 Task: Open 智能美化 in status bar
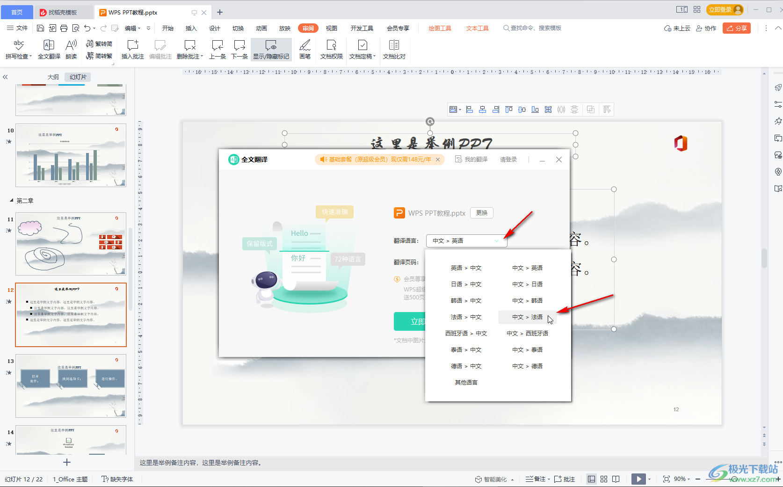pyautogui.click(x=494, y=479)
